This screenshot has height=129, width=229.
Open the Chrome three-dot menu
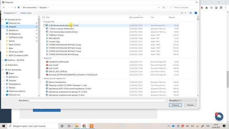pos(226,8)
